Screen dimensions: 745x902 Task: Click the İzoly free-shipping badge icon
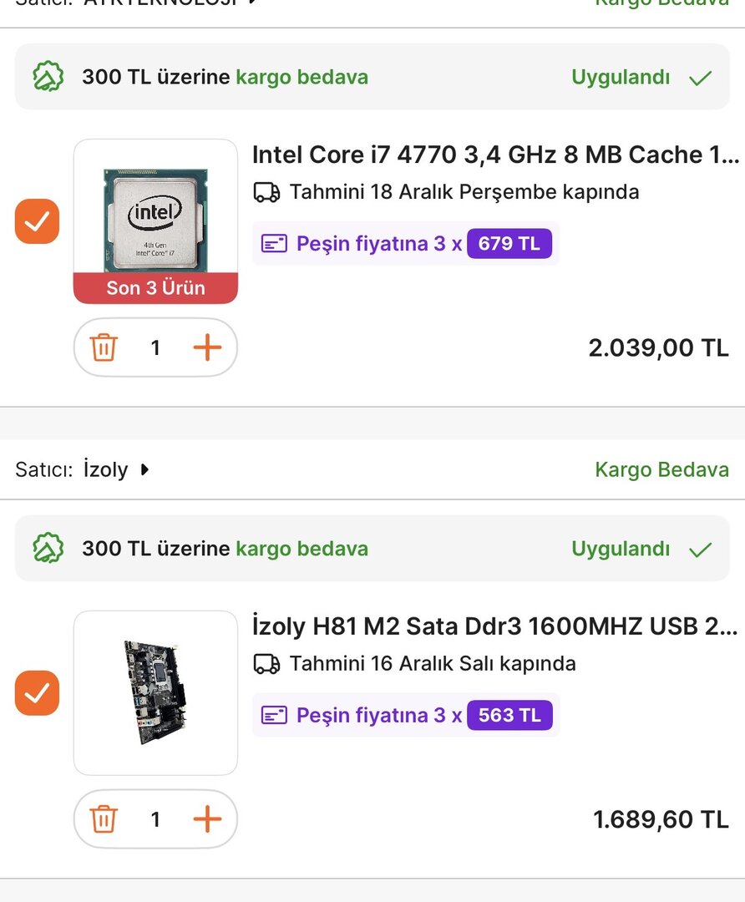[x=48, y=549]
